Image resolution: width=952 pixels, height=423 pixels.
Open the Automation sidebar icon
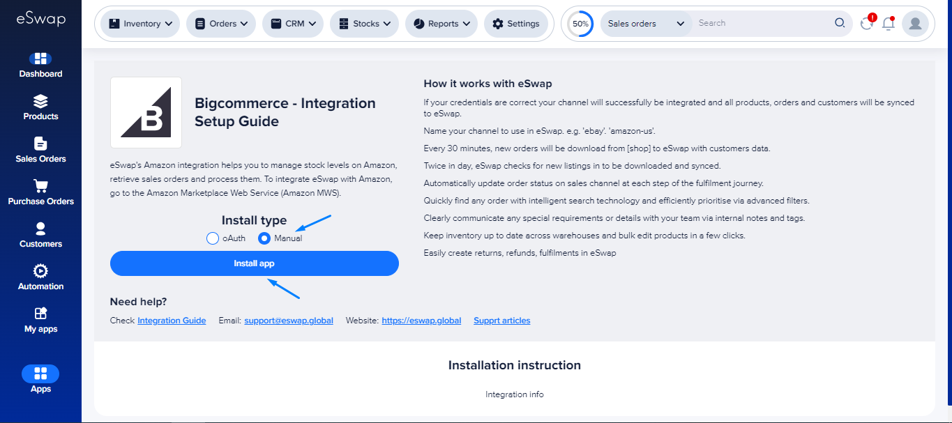(40, 272)
